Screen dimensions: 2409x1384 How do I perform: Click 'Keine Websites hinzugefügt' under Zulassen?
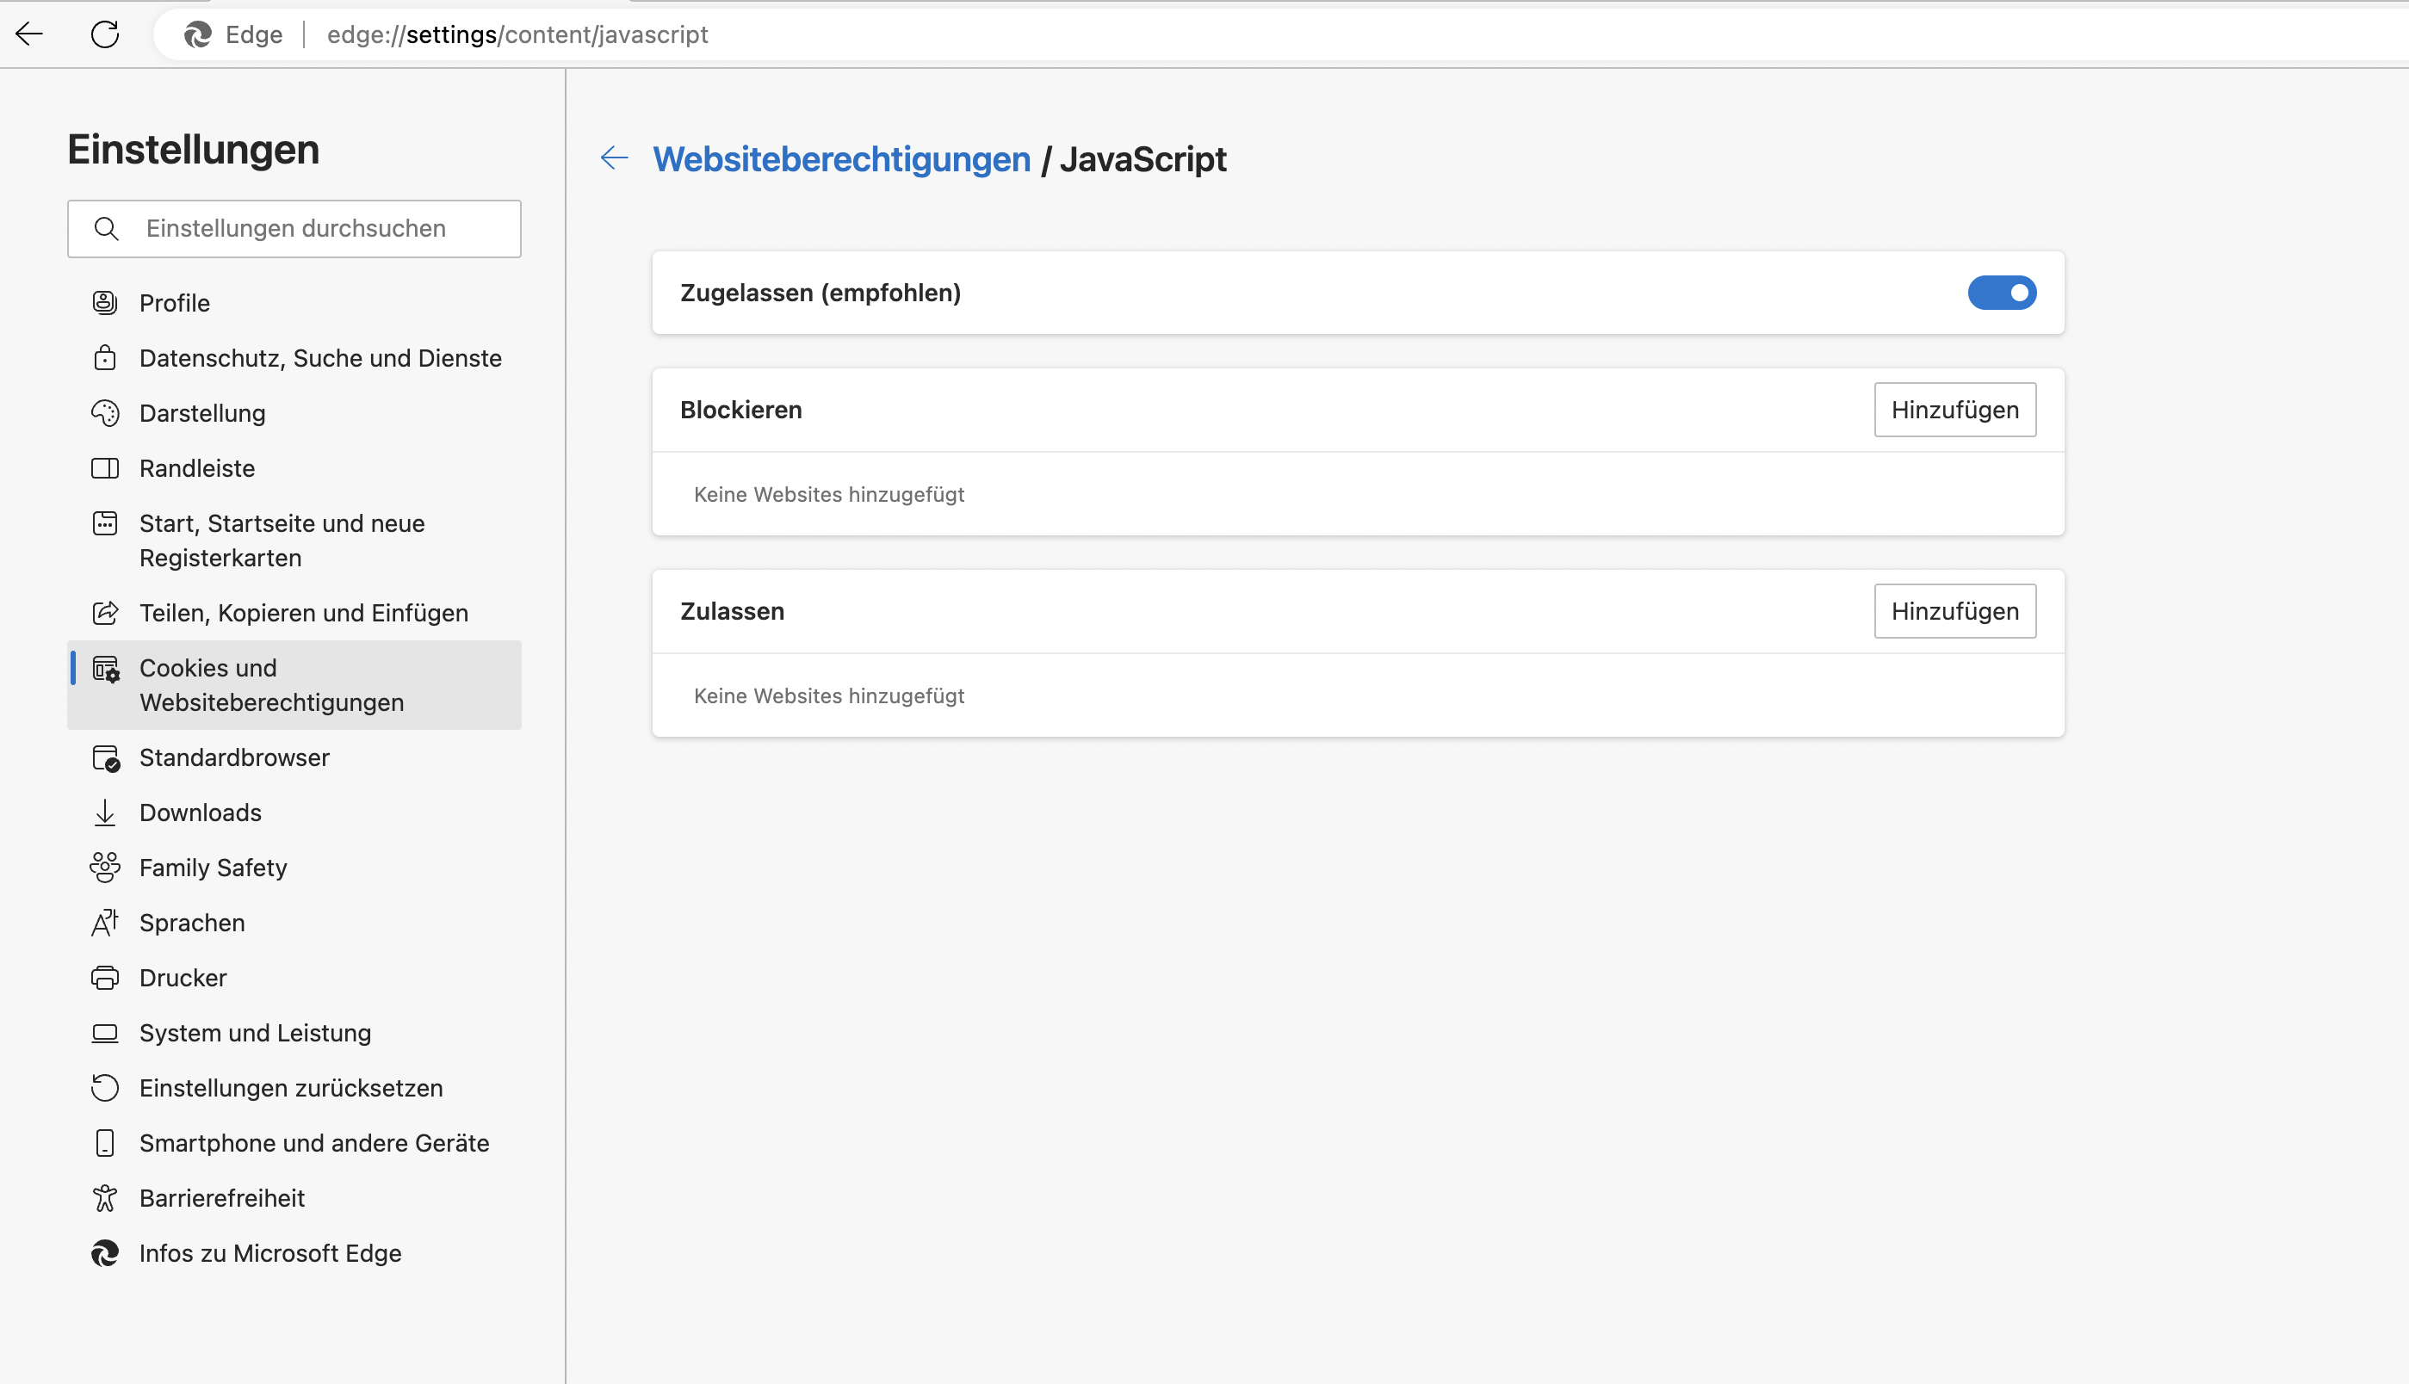click(829, 695)
